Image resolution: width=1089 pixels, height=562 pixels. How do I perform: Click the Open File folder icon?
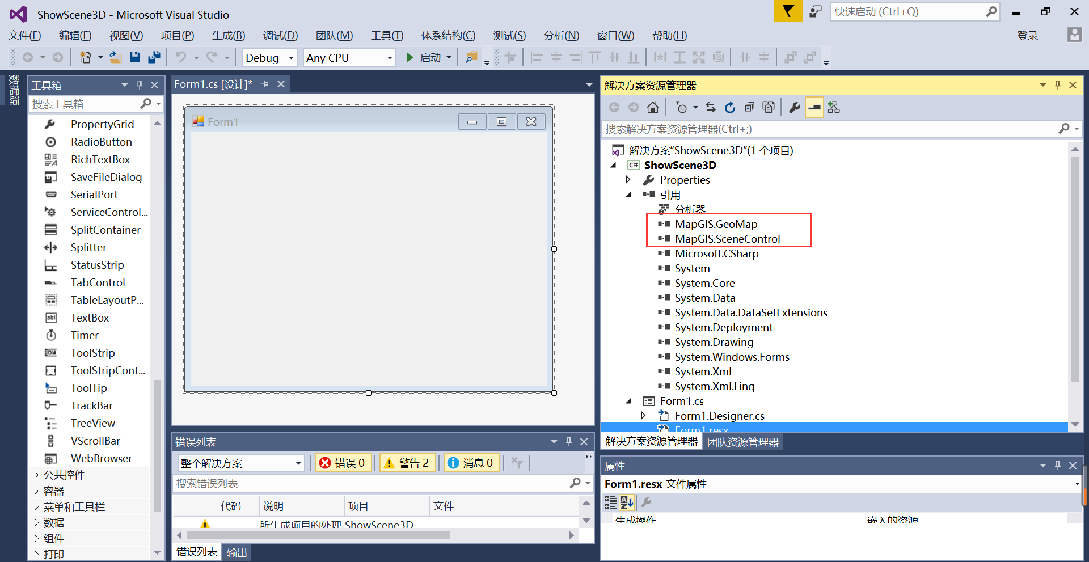coord(116,57)
